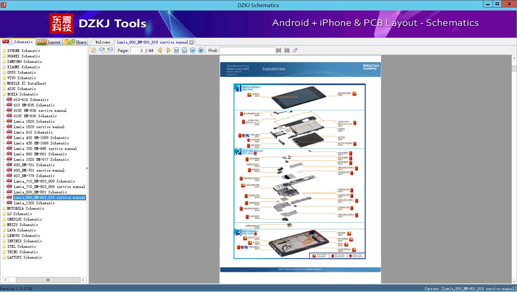The image size is (517, 292).
Task: Find previous match icon
Action: 279,50
